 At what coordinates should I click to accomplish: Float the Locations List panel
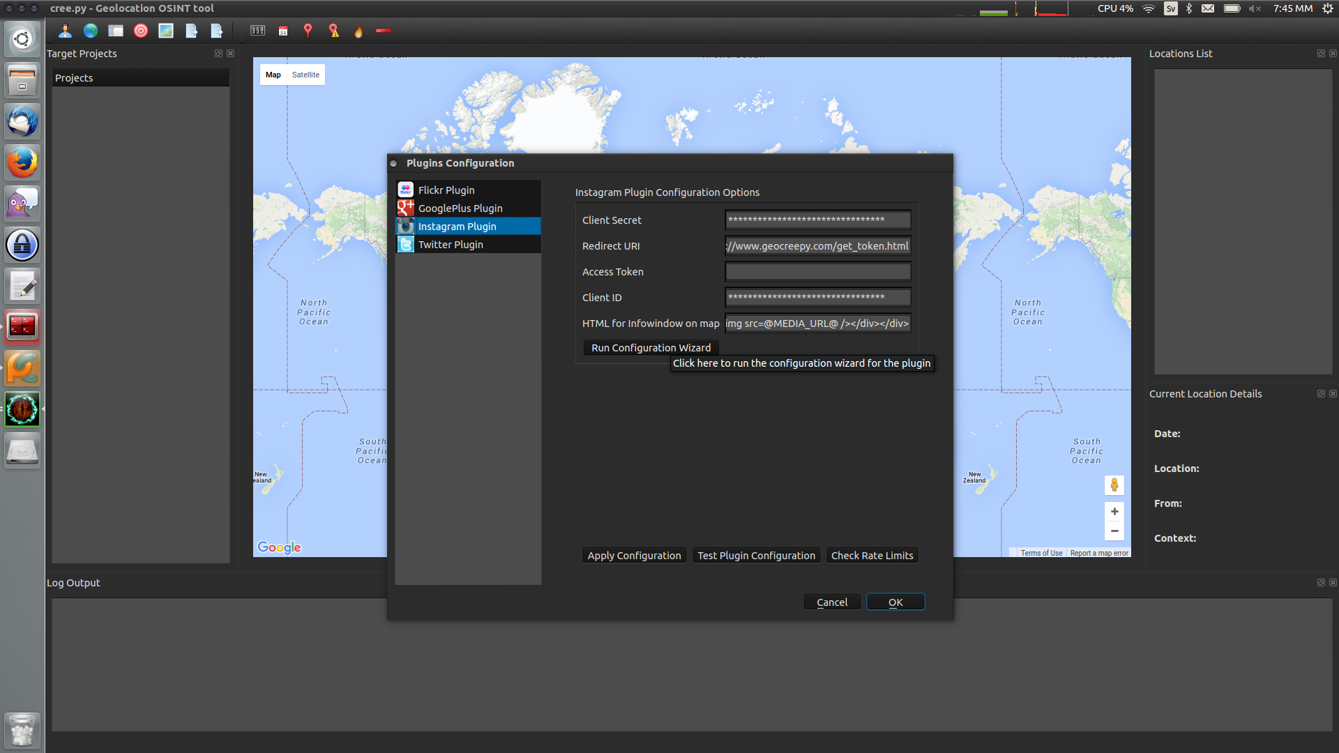pyautogui.click(x=1321, y=53)
